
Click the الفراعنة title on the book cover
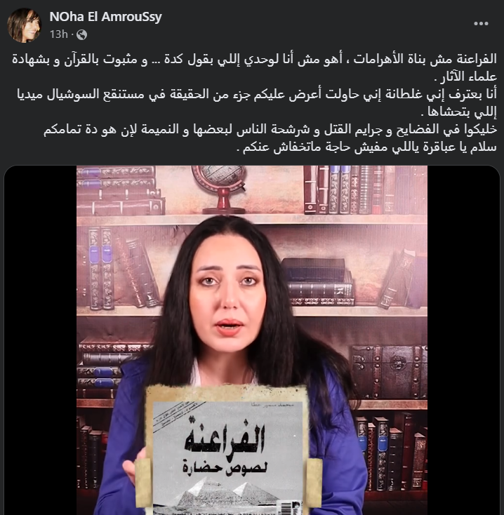tap(225, 439)
